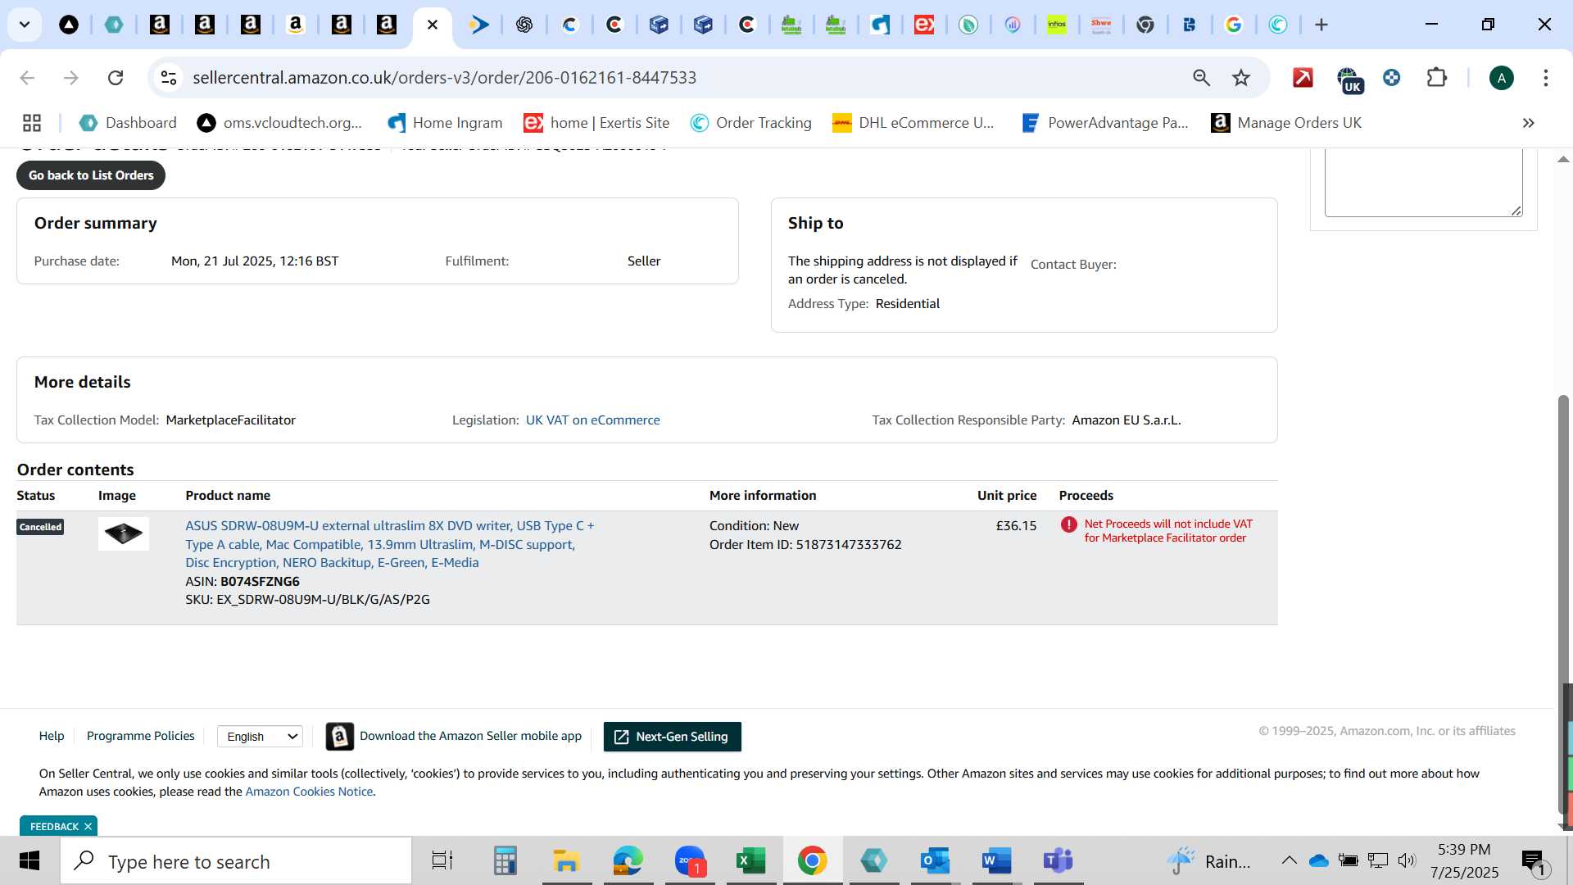Open Programme Policies link
Viewport: 1573px width, 885px height.
[141, 736]
